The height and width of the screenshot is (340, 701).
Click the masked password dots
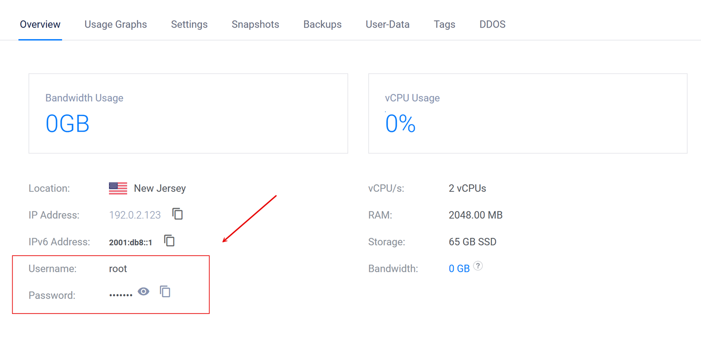[121, 295]
